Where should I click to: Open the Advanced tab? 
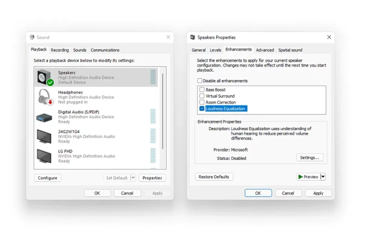click(x=265, y=50)
